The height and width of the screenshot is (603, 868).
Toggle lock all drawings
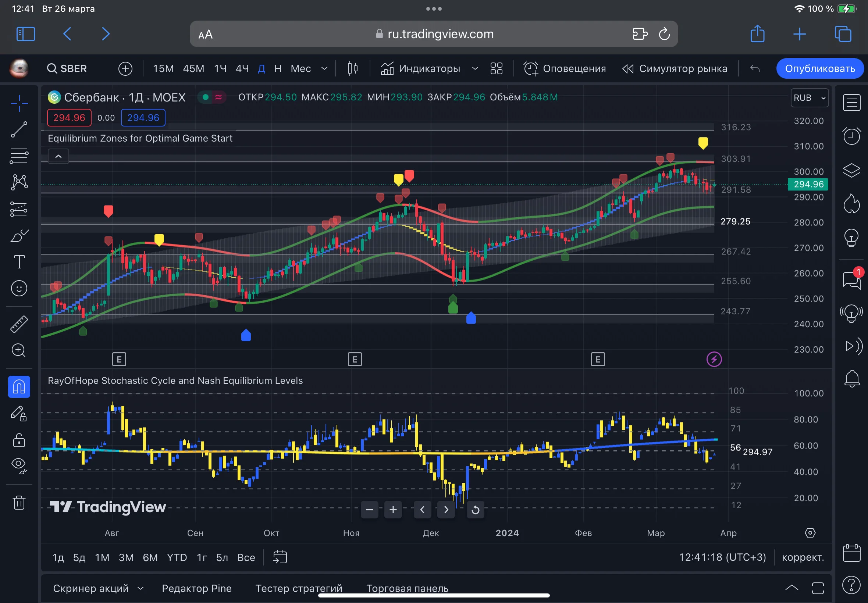click(19, 440)
